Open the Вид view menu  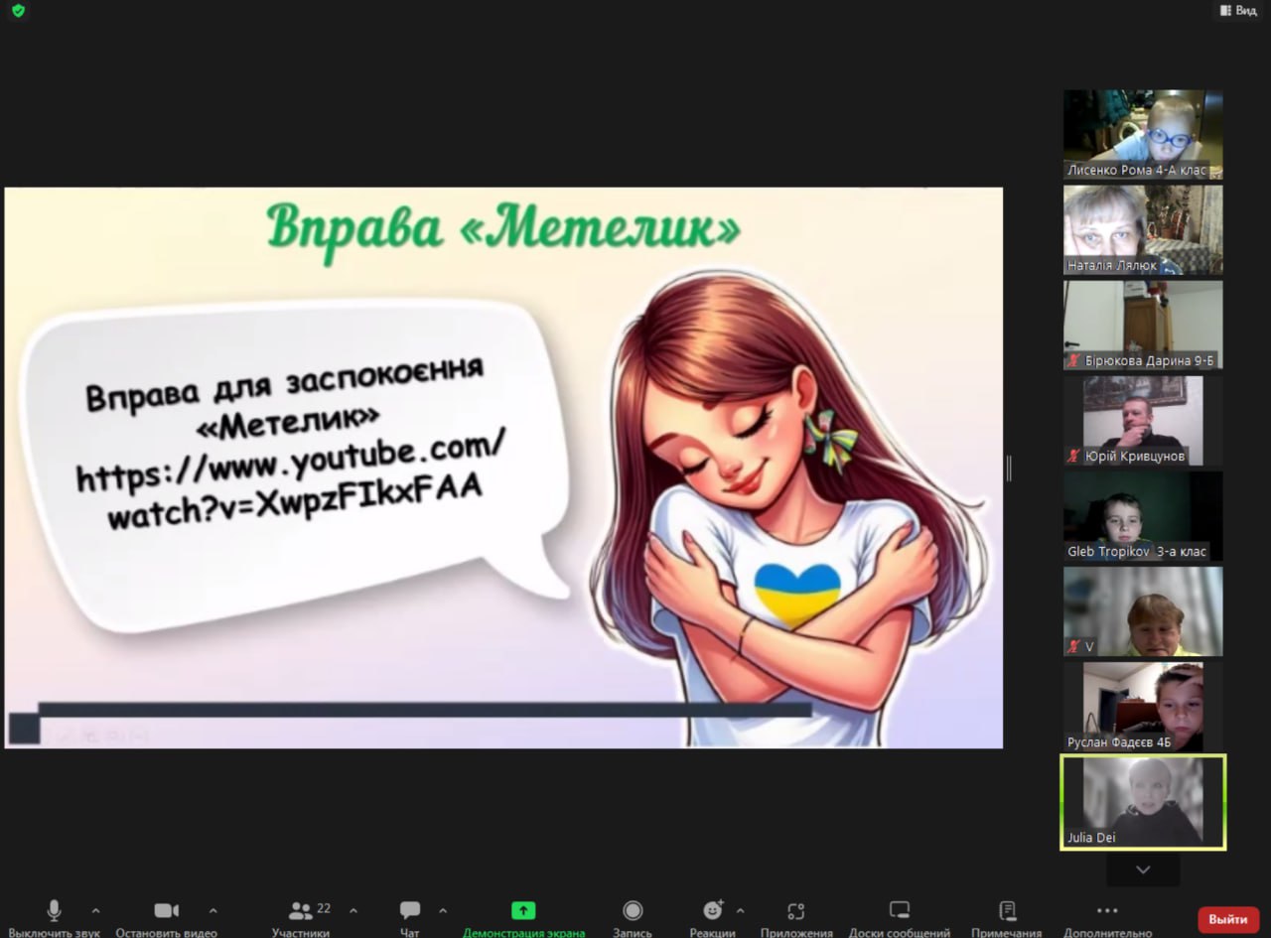[1237, 10]
